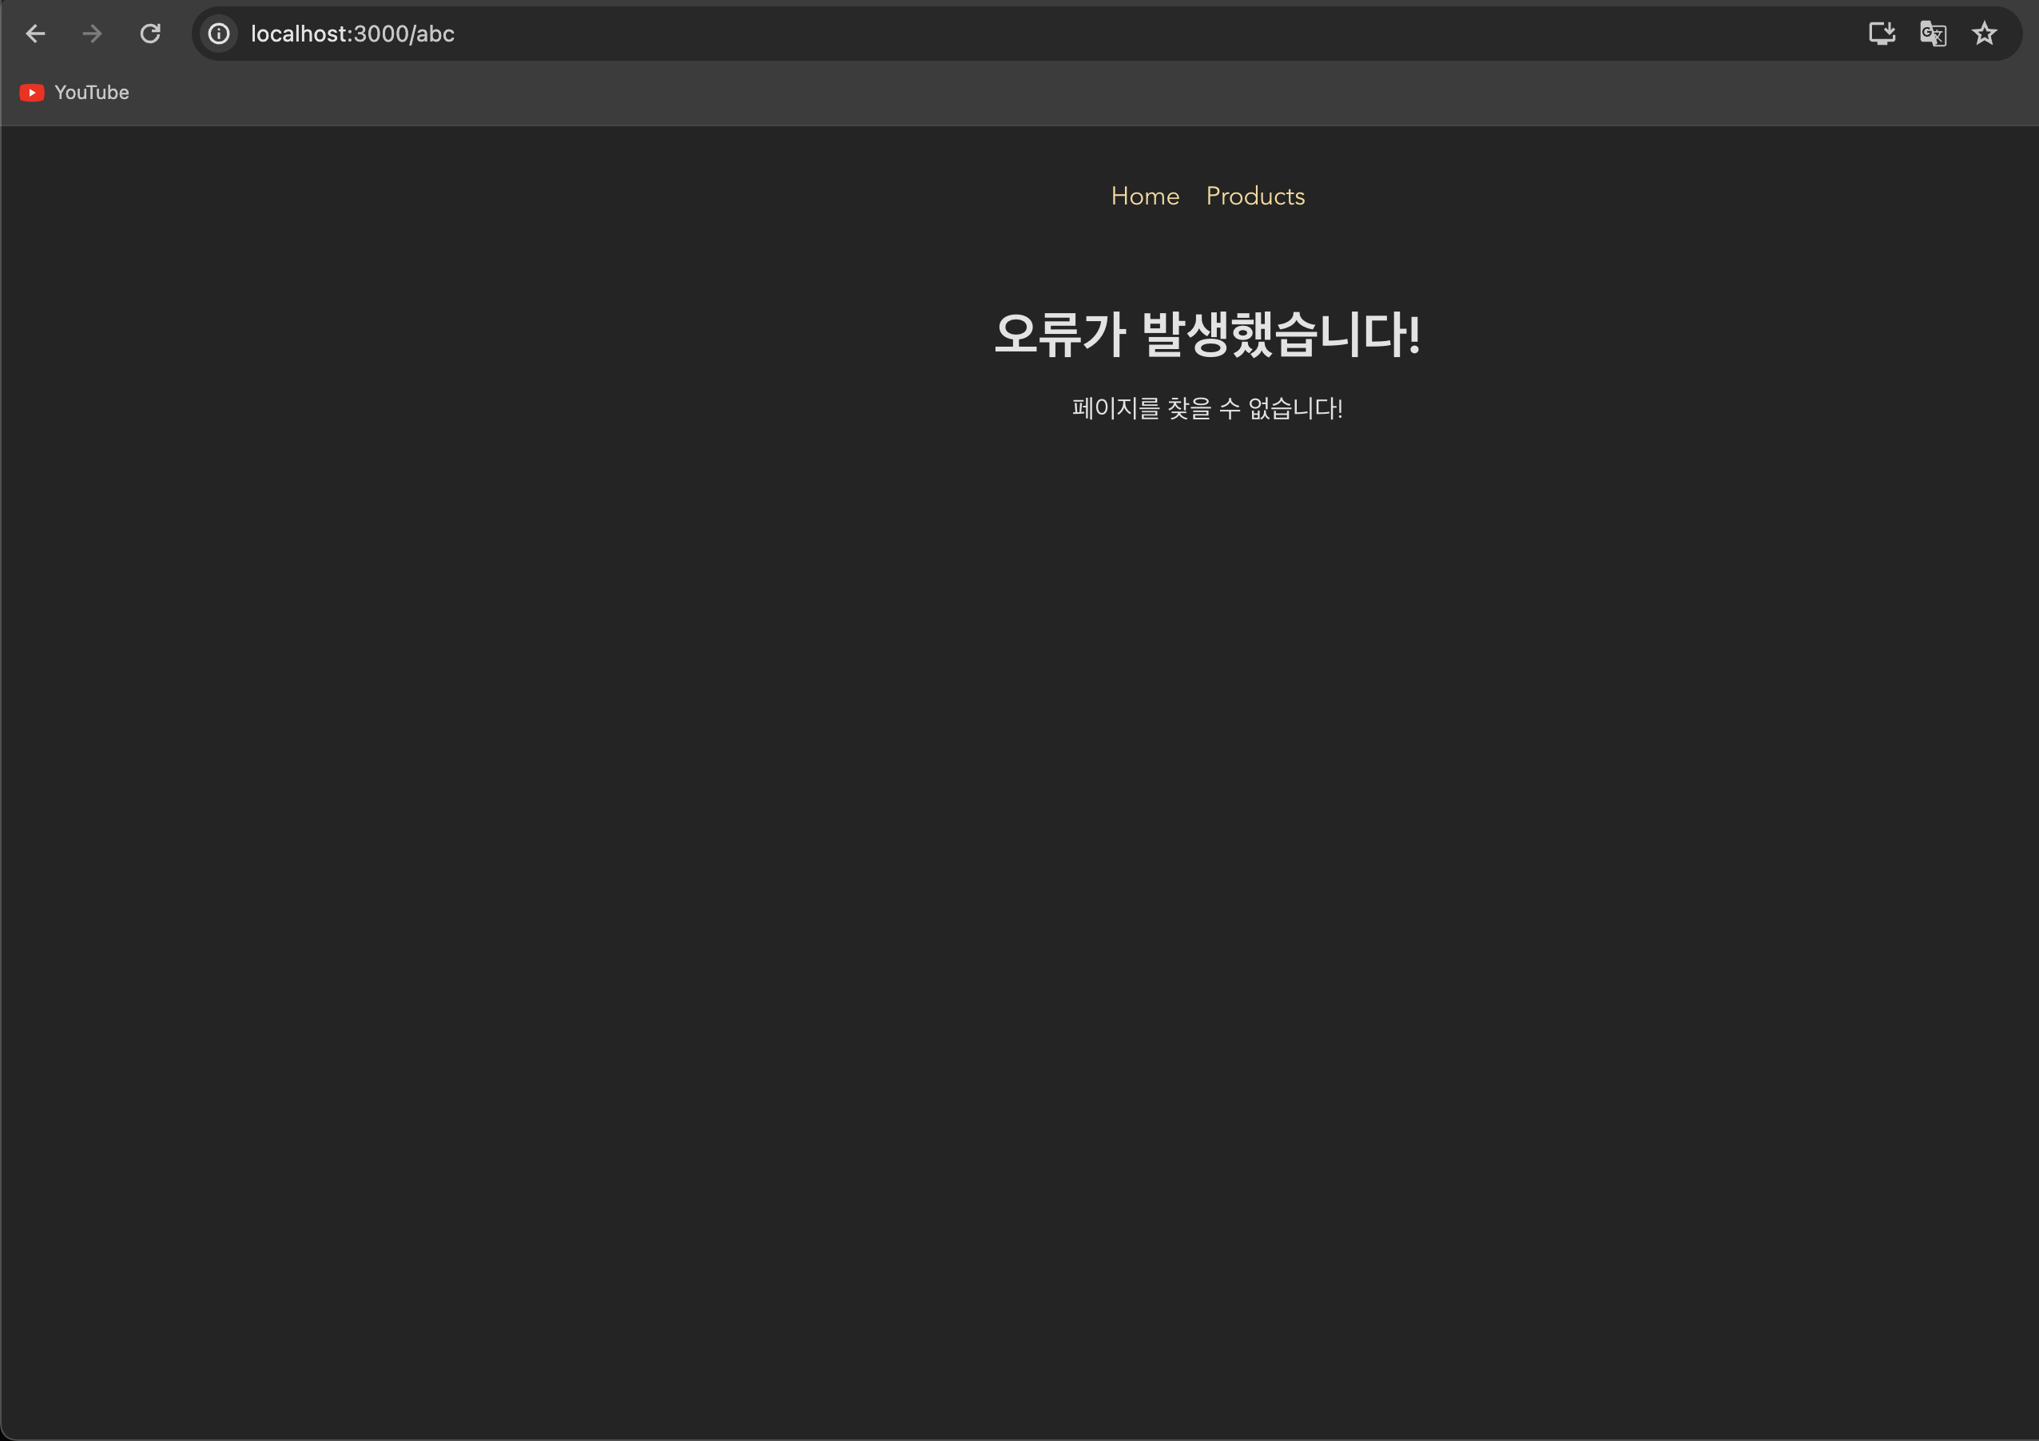The image size is (2039, 1441).
Task: Reload the current page
Action: (150, 34)
